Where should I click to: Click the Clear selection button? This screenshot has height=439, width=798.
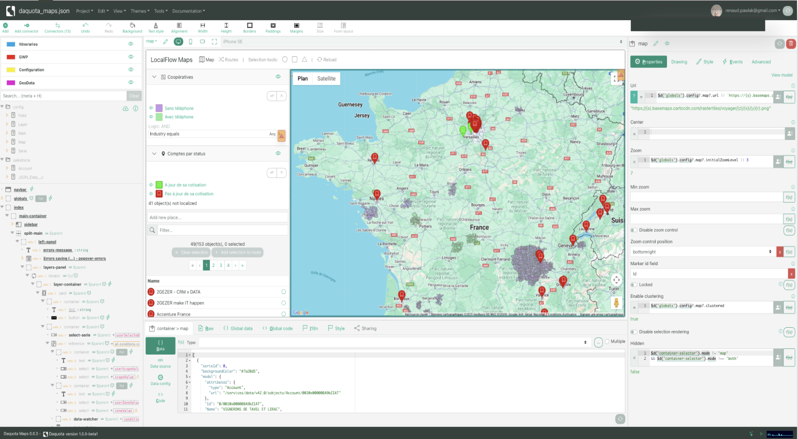191,252
